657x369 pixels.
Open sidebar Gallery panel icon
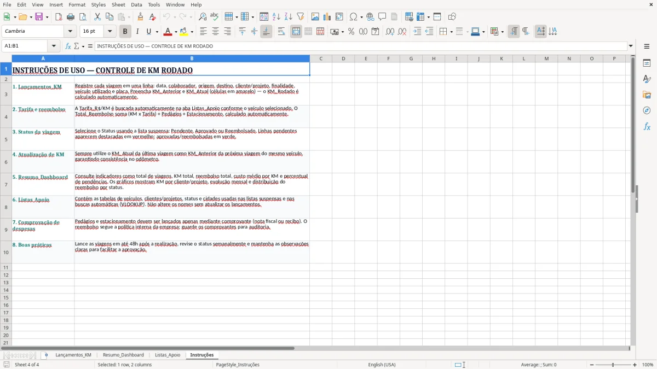647,95
